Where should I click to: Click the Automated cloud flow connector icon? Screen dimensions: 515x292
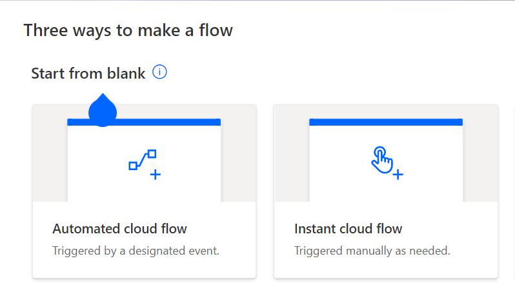tap(142, 160)
